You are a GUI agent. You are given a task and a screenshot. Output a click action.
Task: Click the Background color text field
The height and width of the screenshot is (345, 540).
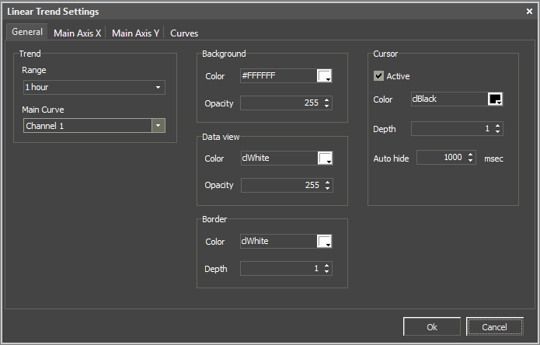pyautogui.click(x=278, y=75)
